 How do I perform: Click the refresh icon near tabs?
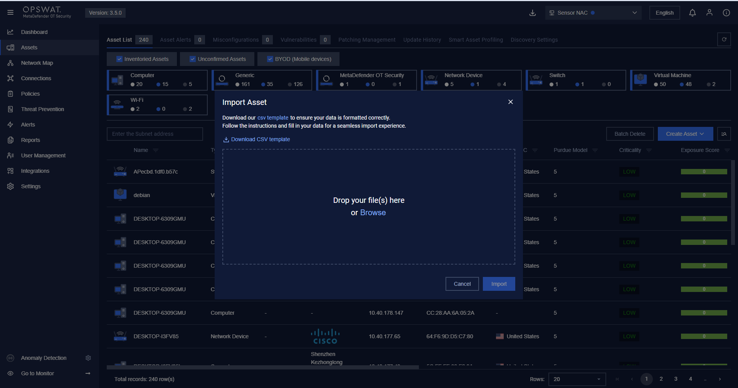[x=724, y=39]
